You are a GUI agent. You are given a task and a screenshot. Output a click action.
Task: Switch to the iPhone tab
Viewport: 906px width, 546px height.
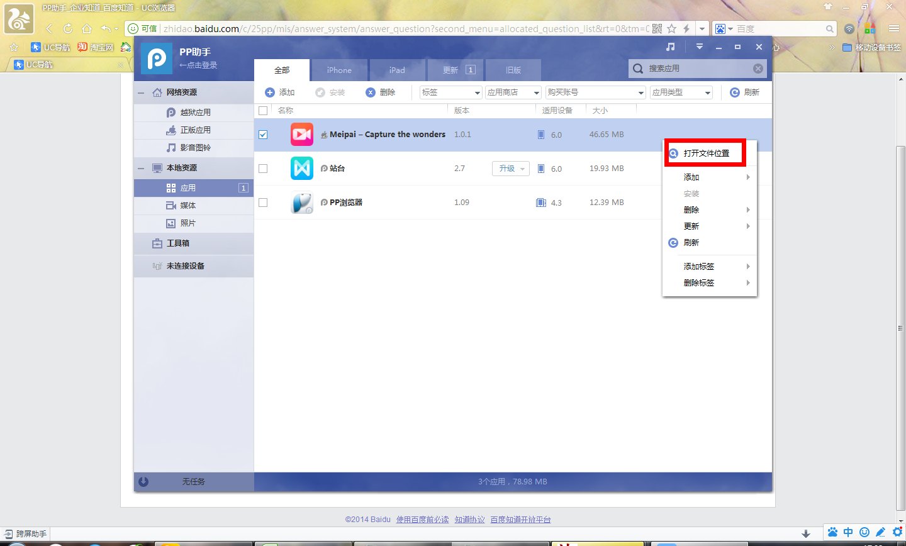(x=339, y=70)
